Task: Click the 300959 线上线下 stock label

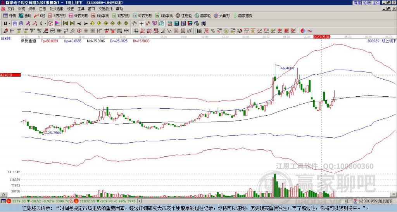Action: coord(382,41)
